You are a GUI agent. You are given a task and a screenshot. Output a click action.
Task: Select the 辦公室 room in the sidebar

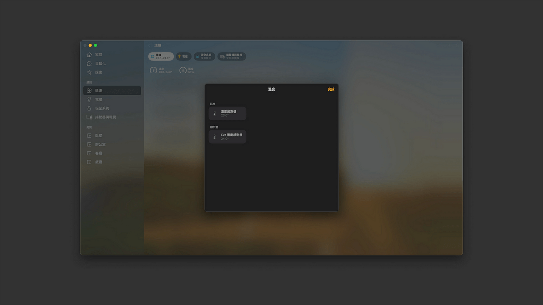point(112,144)
